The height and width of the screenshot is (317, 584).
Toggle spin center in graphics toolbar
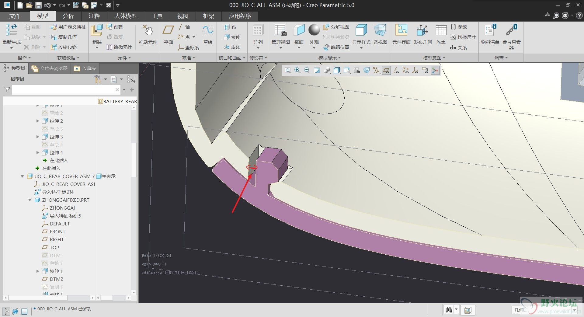point(435,71)
